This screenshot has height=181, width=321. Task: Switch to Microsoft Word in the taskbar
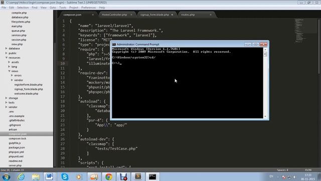point(49,176)
